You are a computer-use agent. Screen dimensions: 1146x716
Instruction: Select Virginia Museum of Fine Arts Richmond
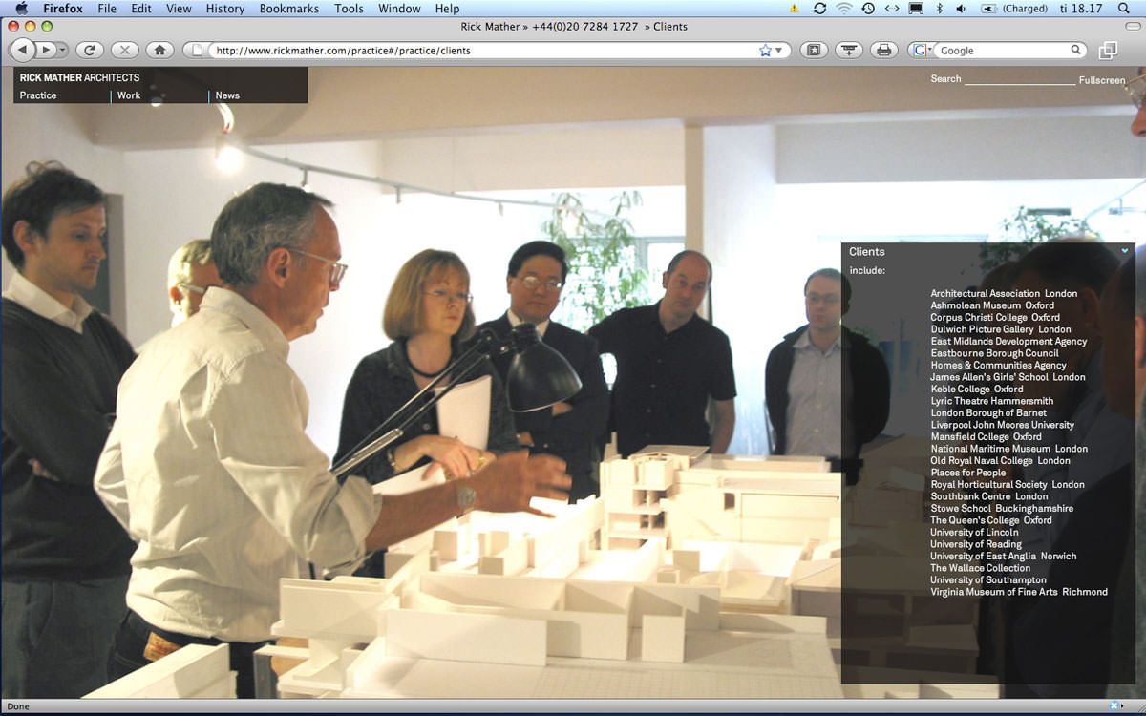(1019, 592)
